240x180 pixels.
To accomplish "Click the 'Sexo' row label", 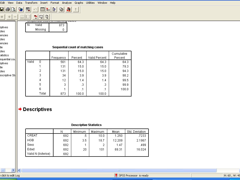I will pyautogui.click(x=30, y=145).
